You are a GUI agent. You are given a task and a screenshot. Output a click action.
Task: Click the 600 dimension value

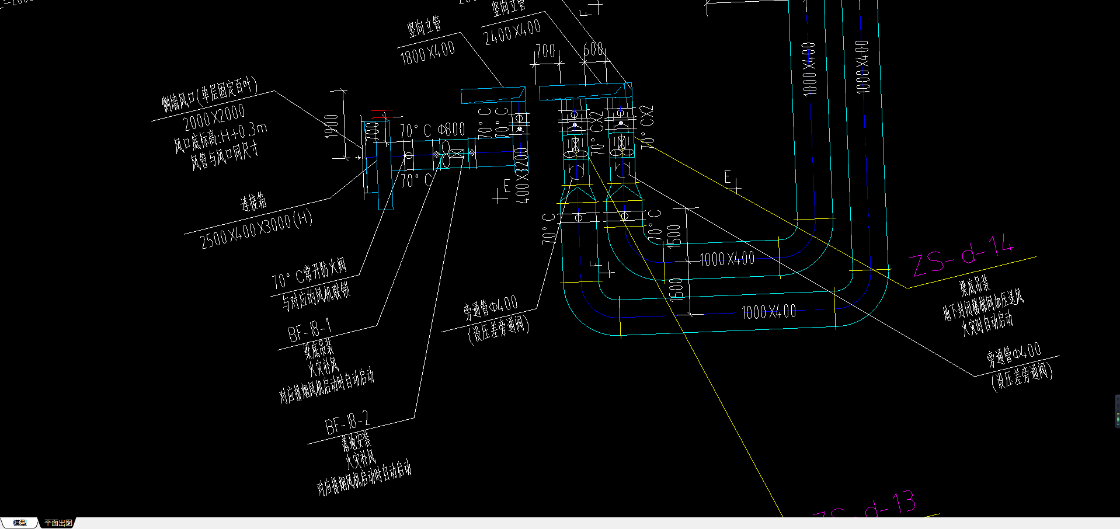click(594, 49)
